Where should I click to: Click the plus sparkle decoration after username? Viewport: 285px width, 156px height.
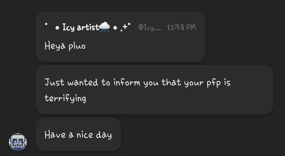point(125,27)
